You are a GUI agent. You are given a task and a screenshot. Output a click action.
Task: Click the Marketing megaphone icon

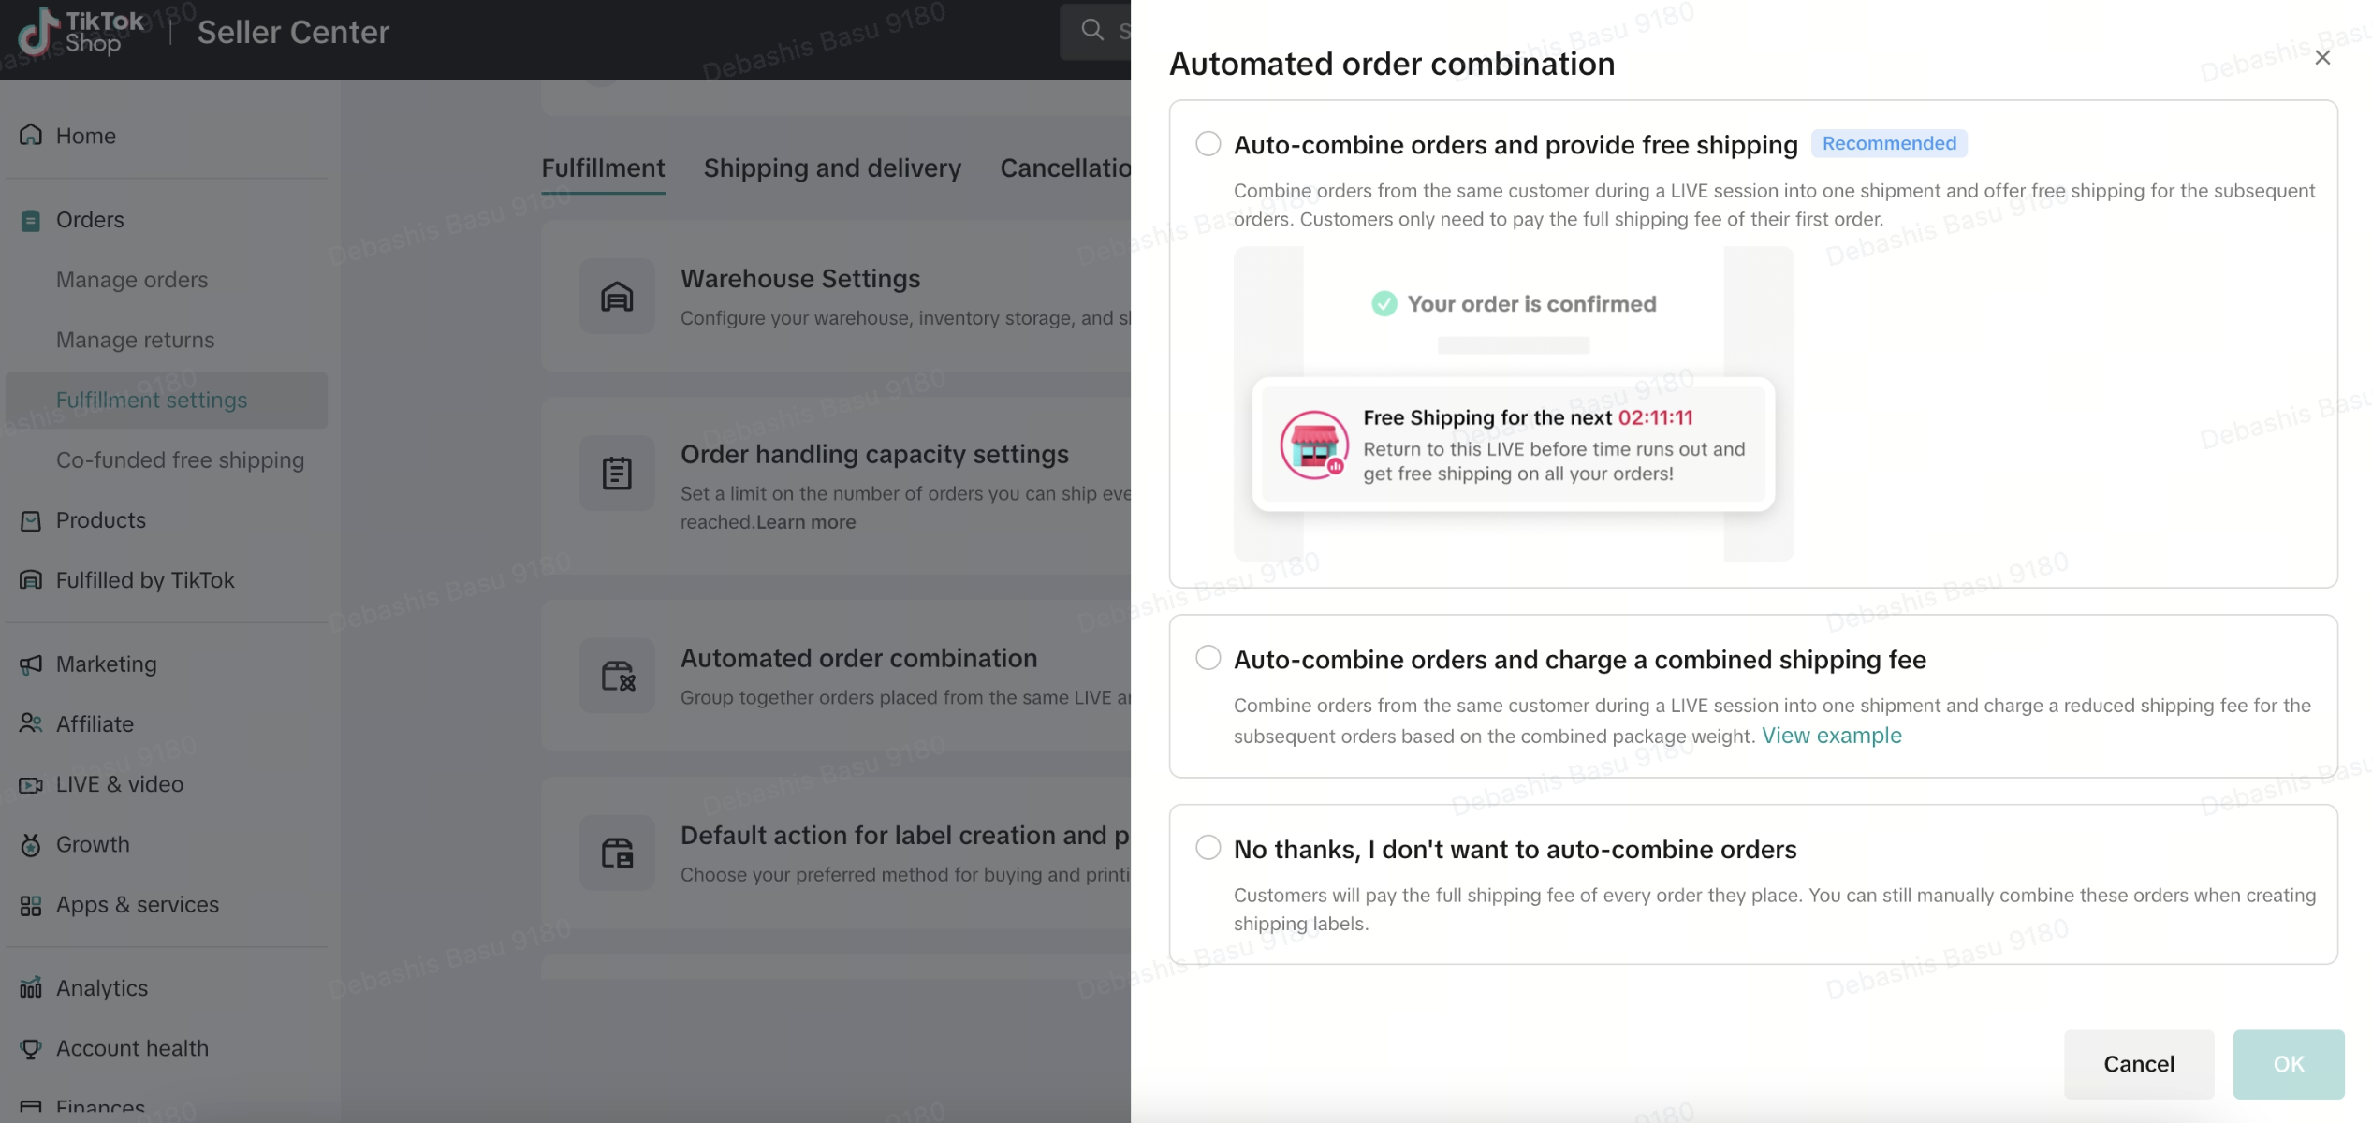(x=31, y=664)
